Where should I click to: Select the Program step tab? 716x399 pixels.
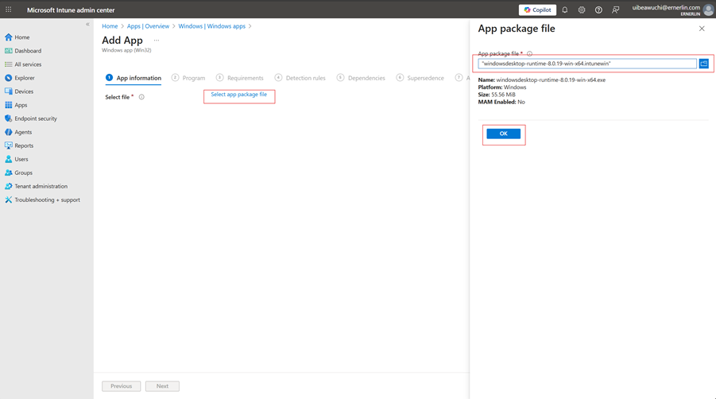pyautogui.click(x=188, y=78)
